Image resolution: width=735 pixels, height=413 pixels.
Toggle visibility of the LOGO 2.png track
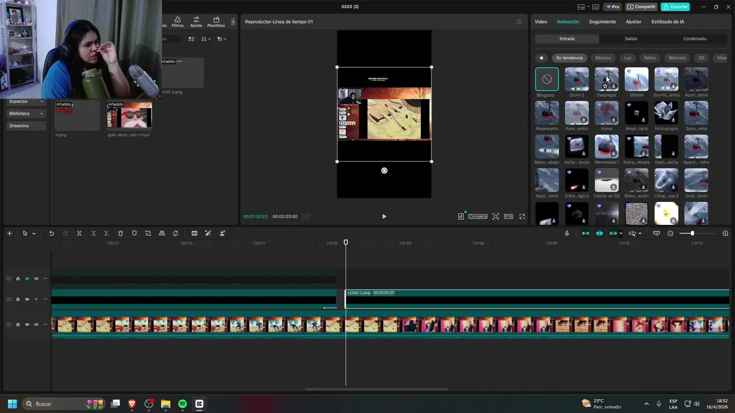(27, 299)
